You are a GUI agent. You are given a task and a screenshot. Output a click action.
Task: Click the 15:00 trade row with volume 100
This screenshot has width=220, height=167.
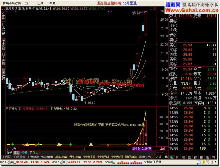pos(193,148)
